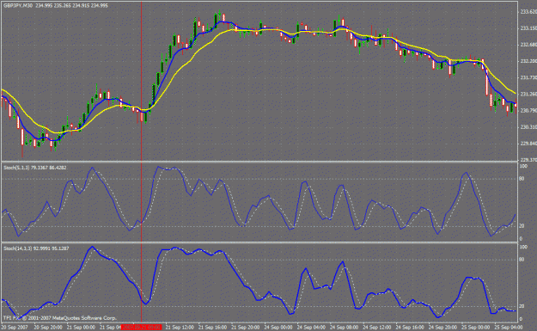
Task: Select the last red candlestick on the chart
Action: [516, 105]
